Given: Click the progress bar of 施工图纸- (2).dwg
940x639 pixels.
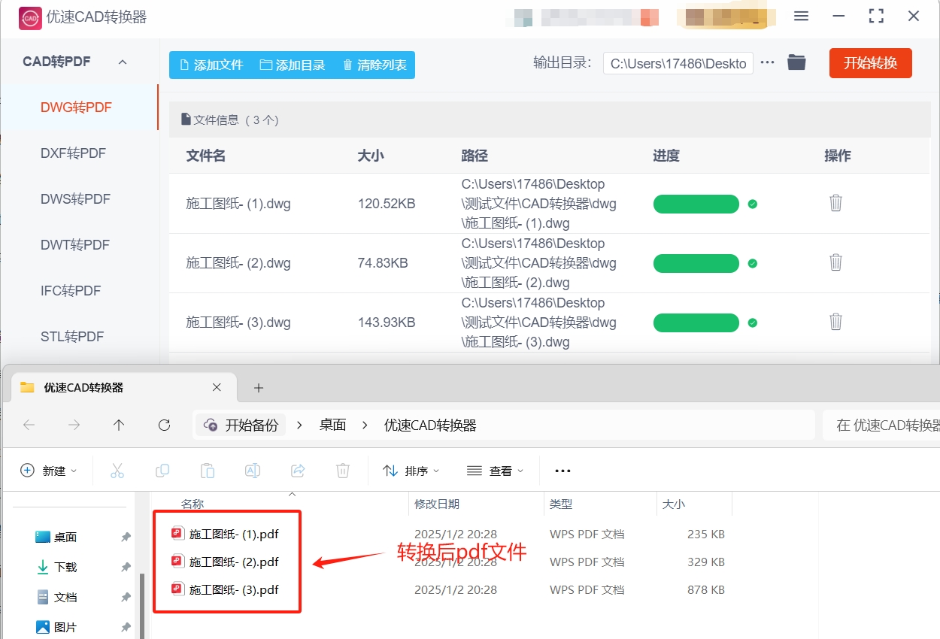Looking at the screenshot, I should point(696,262).
